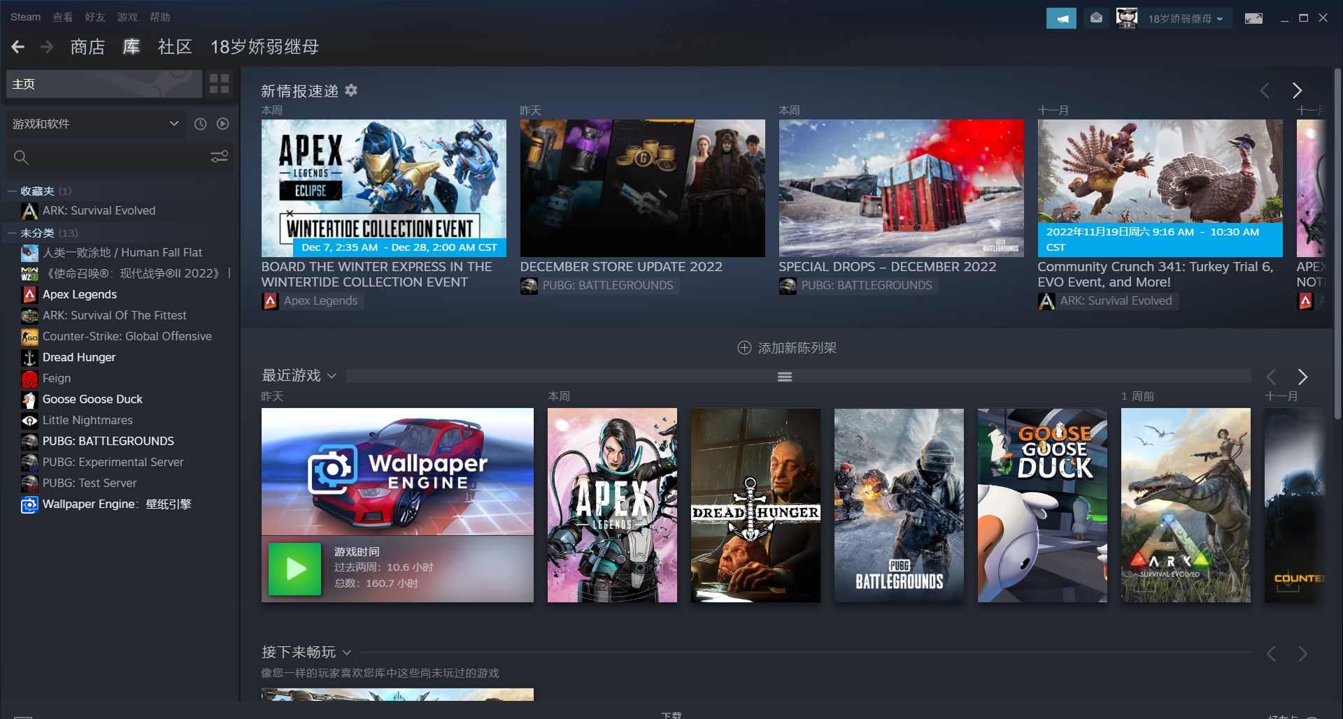Image resolution: width=1343 pixels, height=719 pixels.
Task: Click the back navigation arrow
Action: (18, 47)
